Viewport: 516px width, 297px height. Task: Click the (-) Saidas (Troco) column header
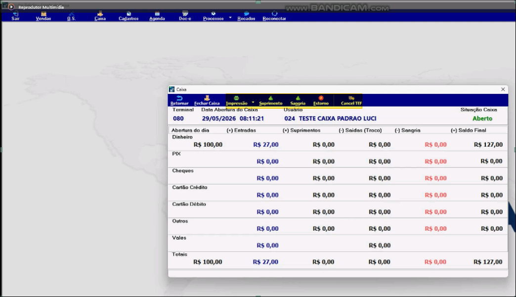click(360, 130)
